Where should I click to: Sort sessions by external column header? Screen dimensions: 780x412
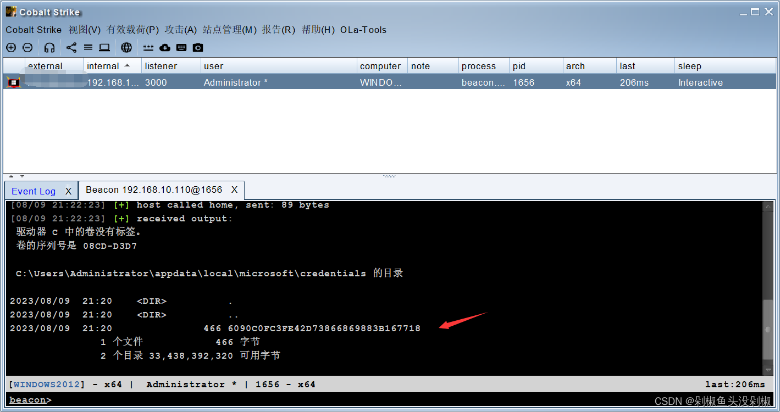pos(54,66)
